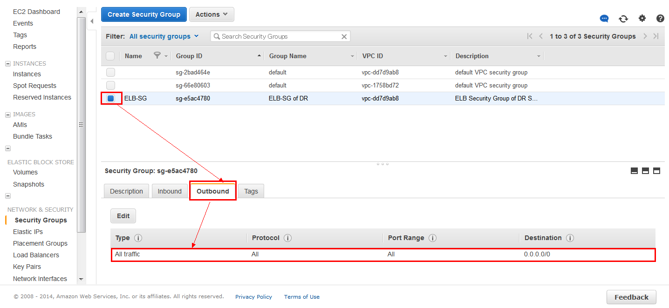The width and height of the screenshot is (669, 308).
Task: Click the Search Security Groups input field
Action: [x=277, y=36]
